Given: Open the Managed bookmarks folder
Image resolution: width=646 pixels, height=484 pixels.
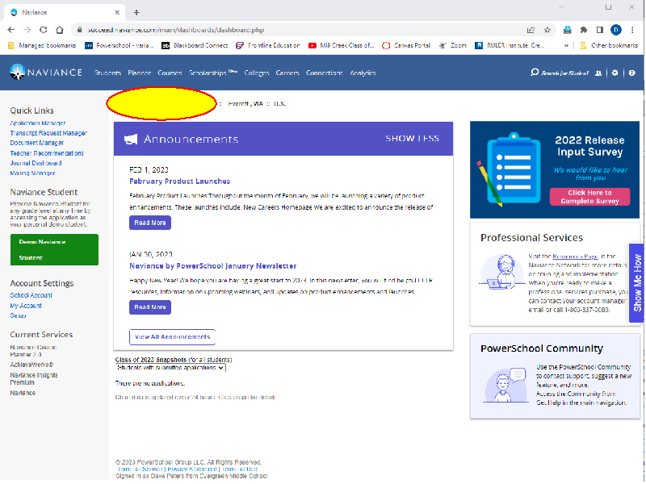Looking at the screenshot, I should (42, 45).
